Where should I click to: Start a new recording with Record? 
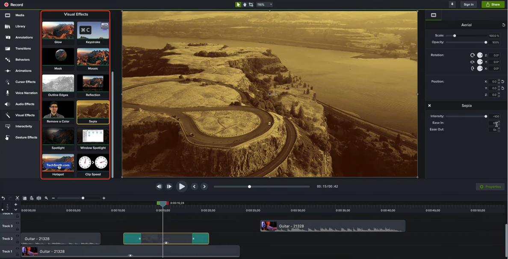pos(14,5)
